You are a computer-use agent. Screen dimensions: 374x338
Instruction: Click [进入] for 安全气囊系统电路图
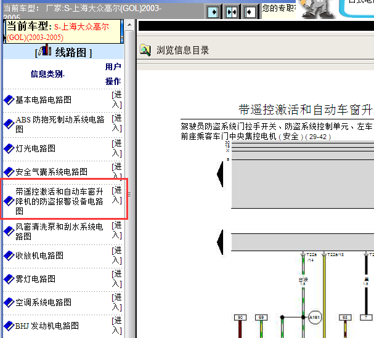[x=117, y=171]
